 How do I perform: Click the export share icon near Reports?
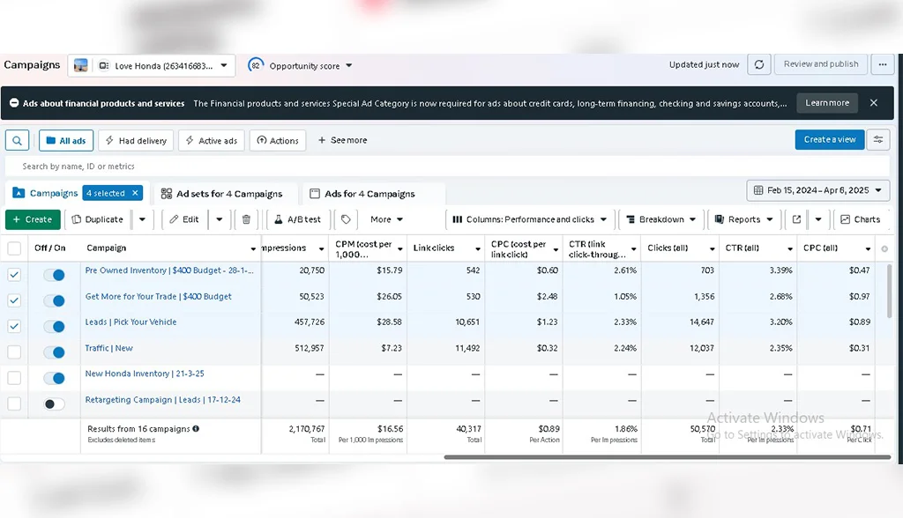tap(796, 219)
